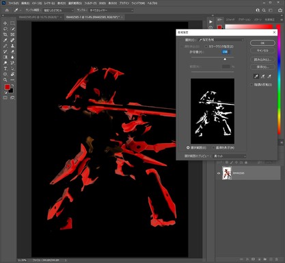Open the share icon at top right
The height and width of the screenshot is (263, 285).
tap(280, 10)
